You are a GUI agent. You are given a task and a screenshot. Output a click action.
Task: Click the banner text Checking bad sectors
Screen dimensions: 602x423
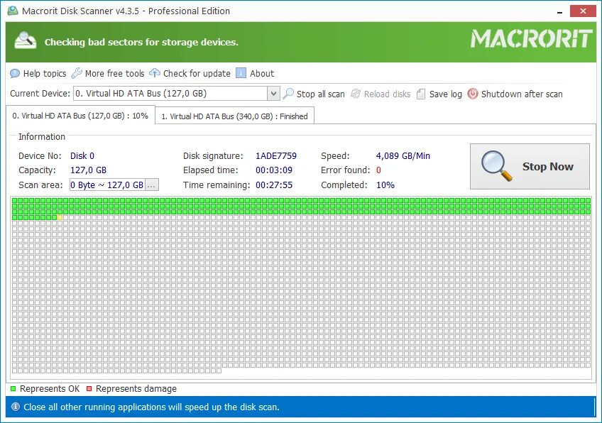point(141,42)
